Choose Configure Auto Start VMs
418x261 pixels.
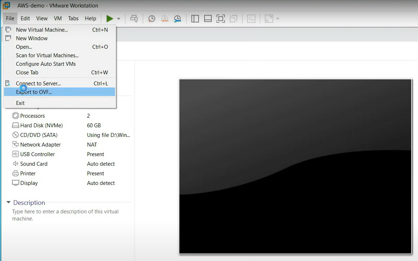pyautogui.click(x=59, y=64)
